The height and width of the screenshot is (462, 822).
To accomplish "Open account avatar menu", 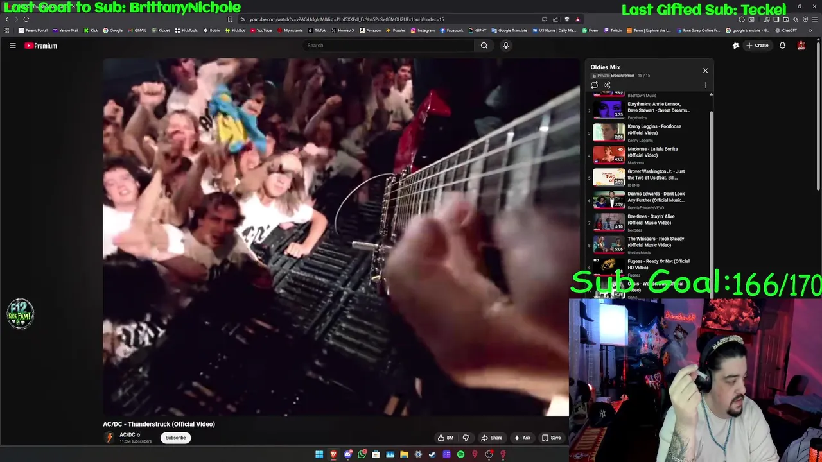I will [801, 46].
